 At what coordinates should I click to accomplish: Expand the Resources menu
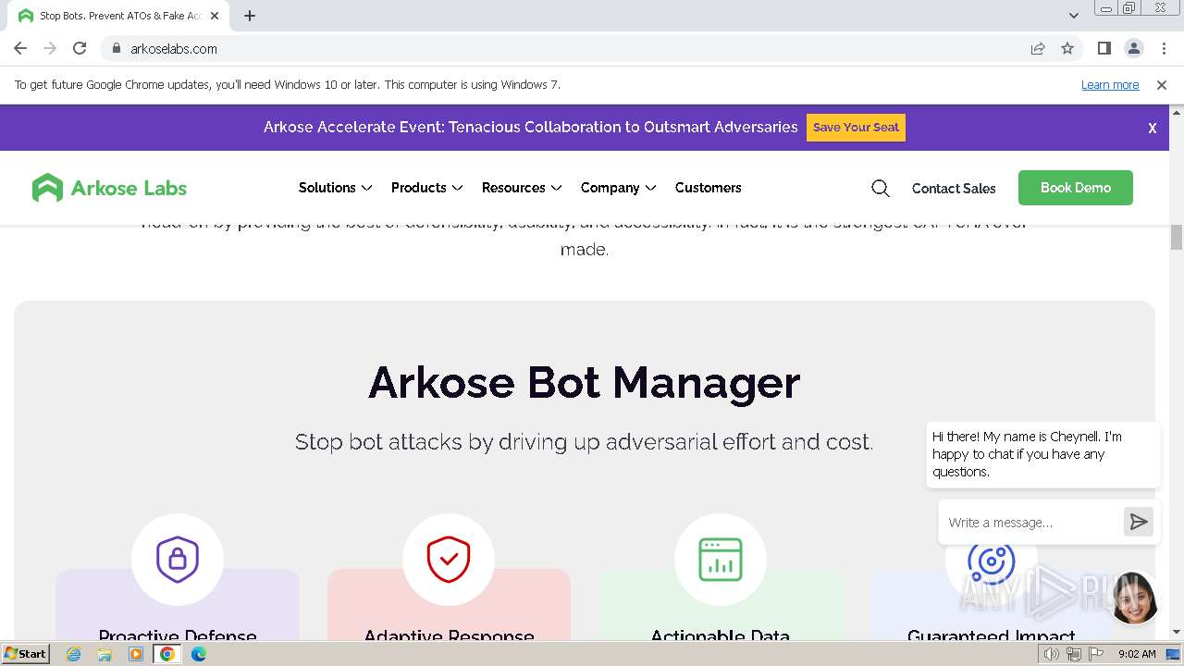pos(522,188)
